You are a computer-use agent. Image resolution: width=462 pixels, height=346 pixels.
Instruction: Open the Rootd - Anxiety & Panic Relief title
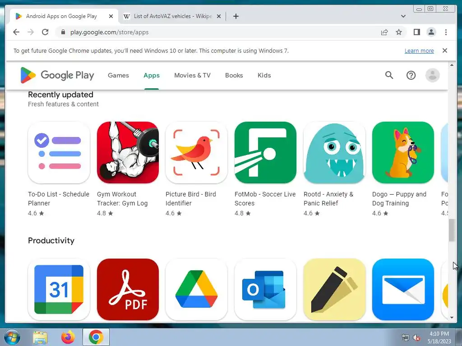(328, 199)
